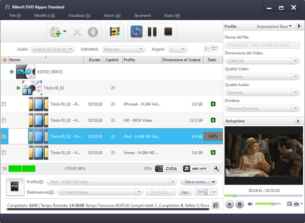Click the DVD info toolbar icon
Viewport: 305px width, 223px height.
click(93, 32)
